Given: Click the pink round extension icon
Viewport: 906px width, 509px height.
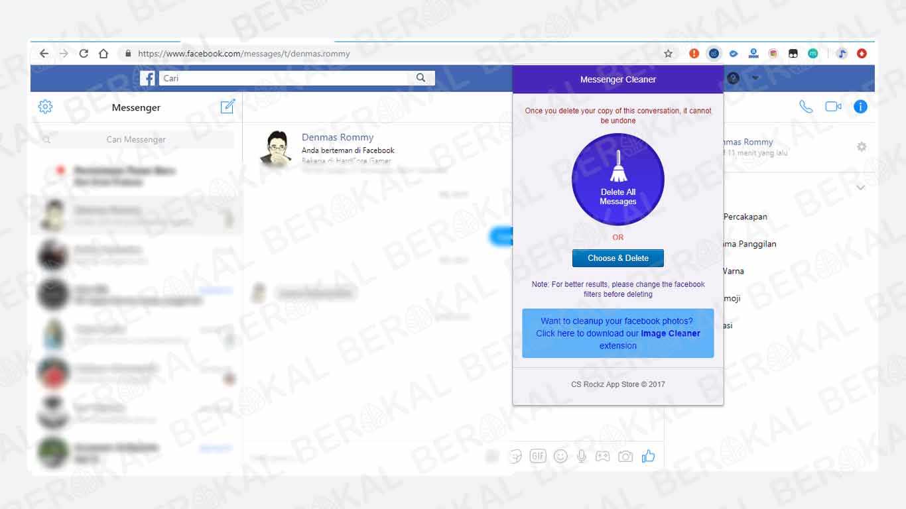Looking at the screenshot, I should [773, 54].
